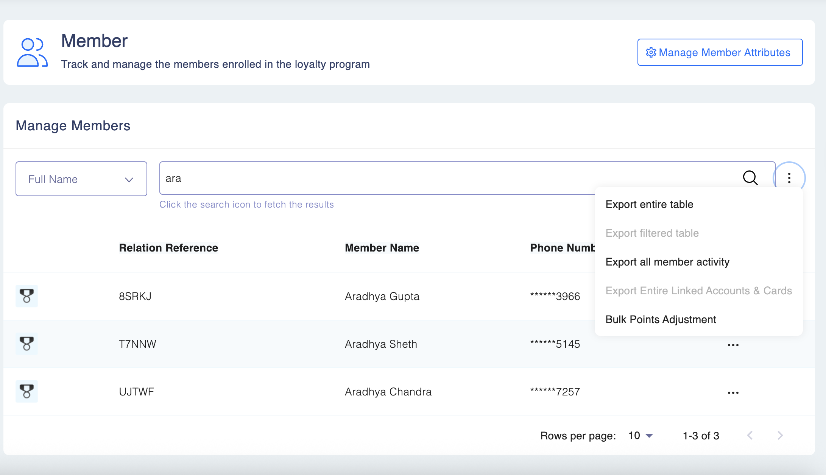The image size is (826, 475).
Task: Go to next results page arrow
Action: [780, 435]
